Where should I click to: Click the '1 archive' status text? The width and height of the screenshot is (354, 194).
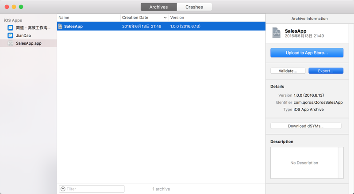click(x=161, y=189)
